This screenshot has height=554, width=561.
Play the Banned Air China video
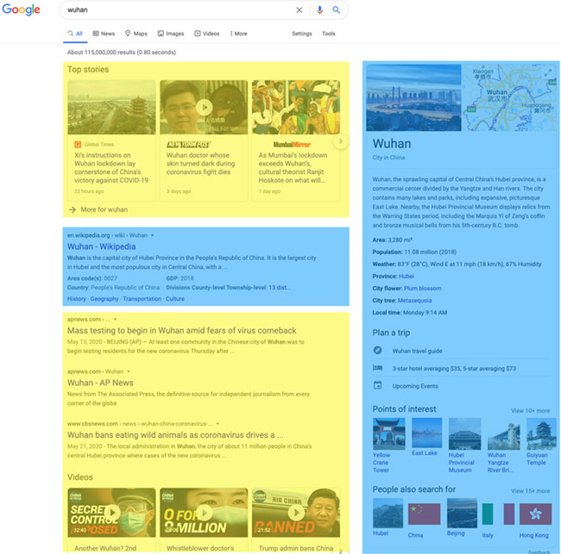[x=296, y=513]
